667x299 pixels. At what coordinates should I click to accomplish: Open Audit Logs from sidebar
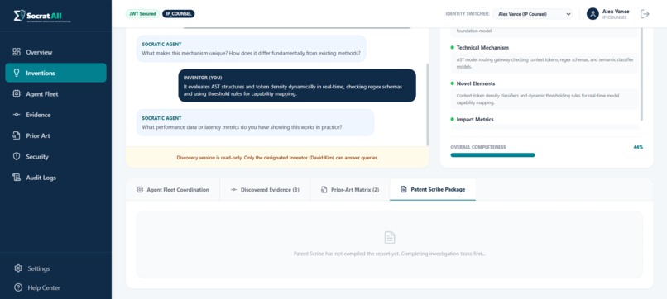tap(55, 178)
